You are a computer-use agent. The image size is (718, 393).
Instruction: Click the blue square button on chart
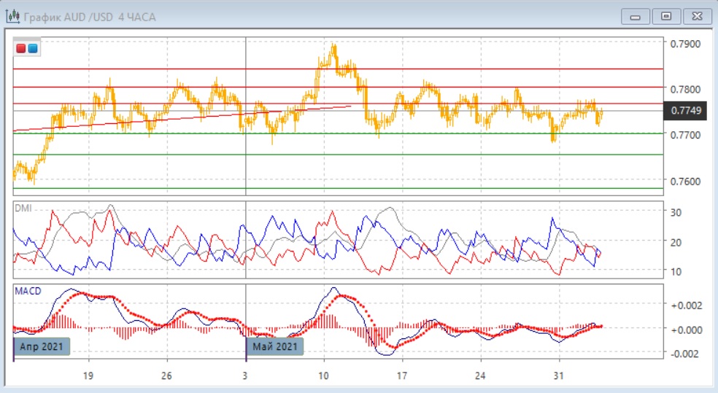click(33, 49)
